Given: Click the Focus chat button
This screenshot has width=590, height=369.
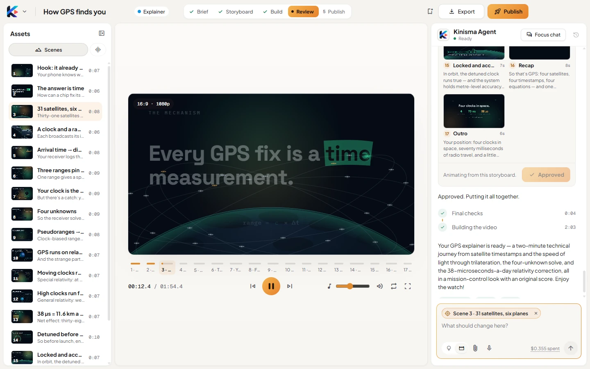Looking at the screenshot, I should [x=543, y=35].
